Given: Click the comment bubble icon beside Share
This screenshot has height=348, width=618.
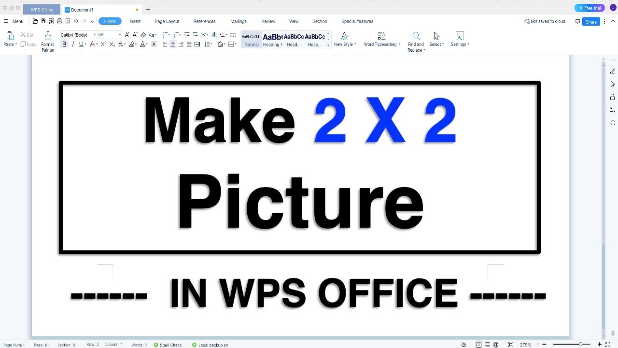Looking at the screenshot, I should pyautogui.click(x=577, y=21).
